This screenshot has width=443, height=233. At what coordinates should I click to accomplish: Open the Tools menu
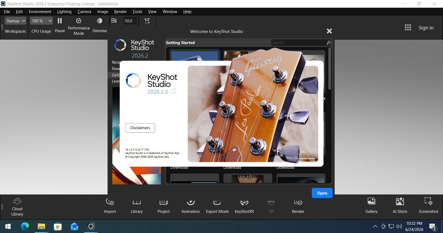coord(137,12)
